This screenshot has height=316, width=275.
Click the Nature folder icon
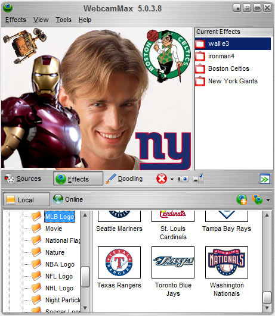coord(36,252)
